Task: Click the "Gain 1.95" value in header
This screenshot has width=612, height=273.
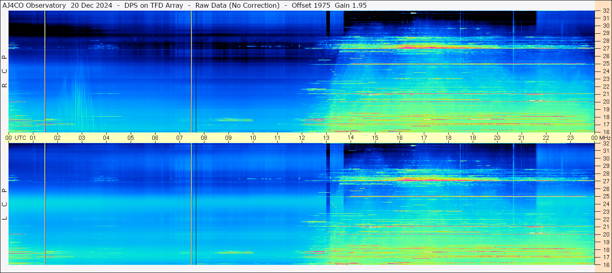Action: 351,5
